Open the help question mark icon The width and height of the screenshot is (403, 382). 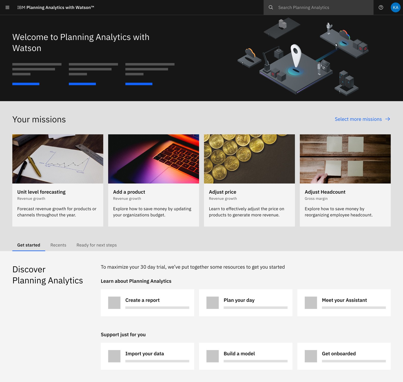(381, 7)
